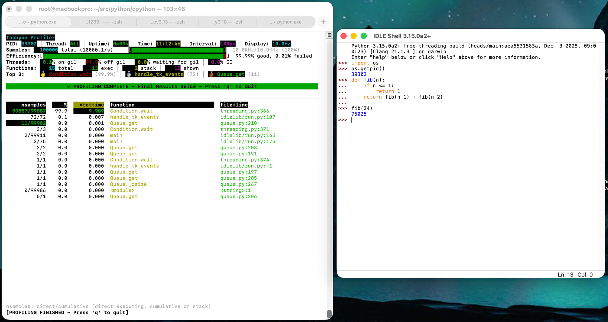This screenshot has width=608, height=322.
Task: Switch to the '...o ‣ python.exe' Terminal tab
Action: click(x=38, y=22)
